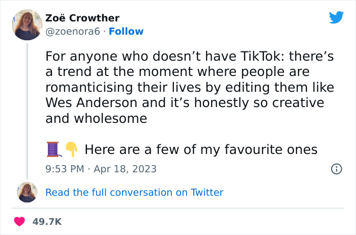Screen dimensions: 356x235
Task: Select the 'Here are a few' line
Action: tap(201, 149)
